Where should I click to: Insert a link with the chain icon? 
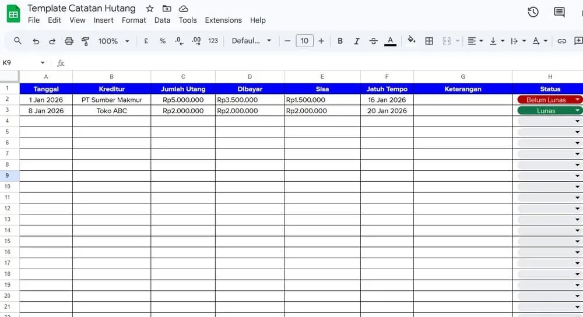pos(561,41)
